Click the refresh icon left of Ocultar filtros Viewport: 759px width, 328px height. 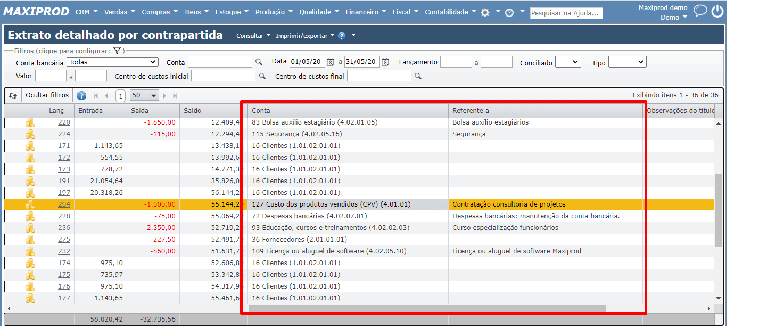(13, 96)
